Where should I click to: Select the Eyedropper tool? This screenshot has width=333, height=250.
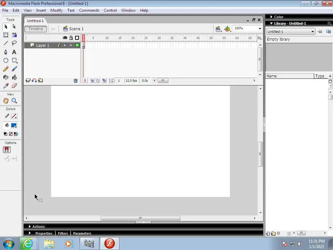[6, 86]
